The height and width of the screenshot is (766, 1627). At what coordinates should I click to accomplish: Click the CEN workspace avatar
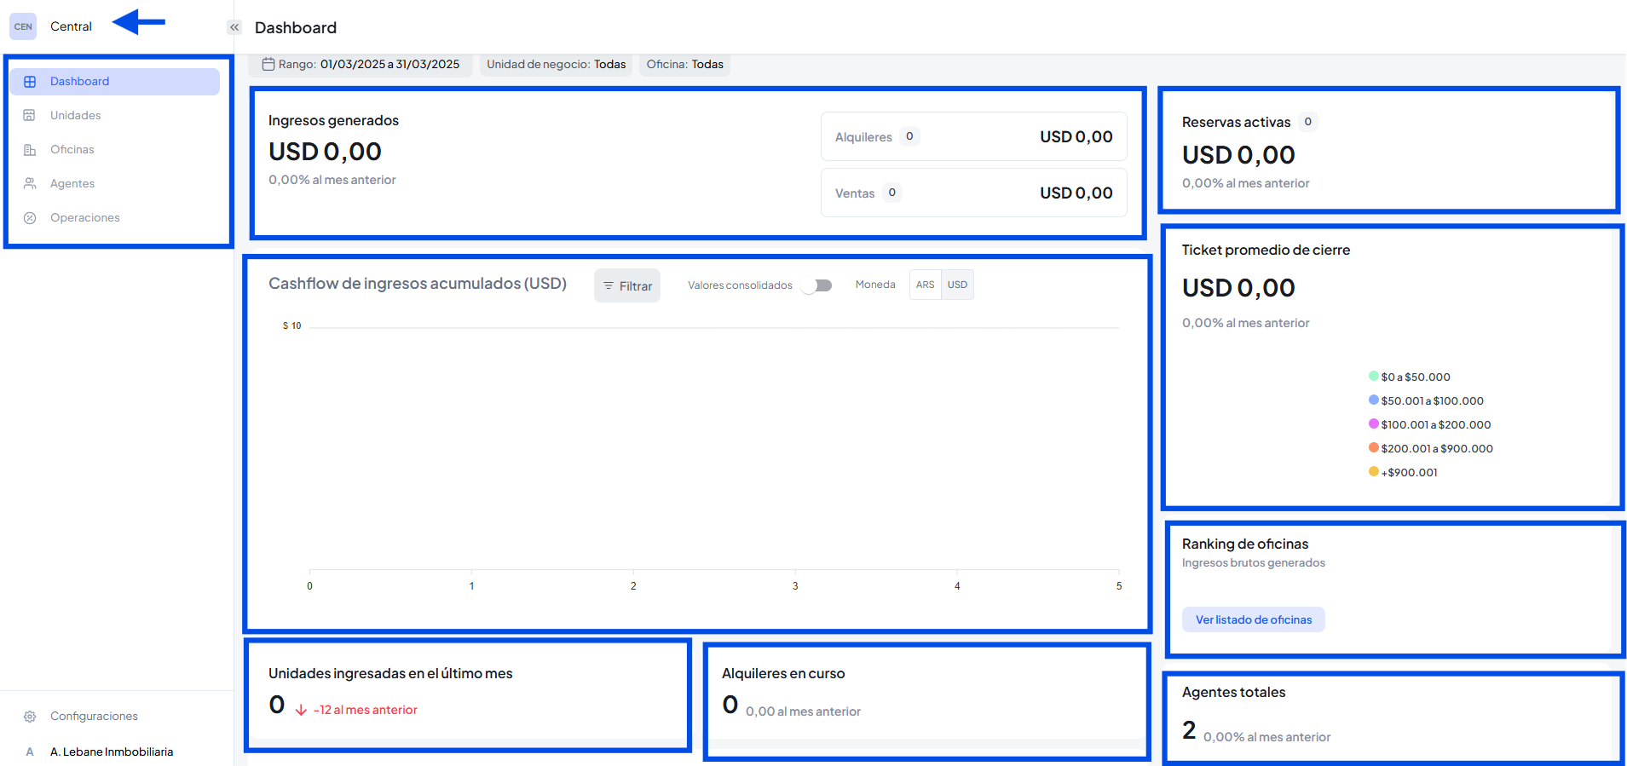23,26
